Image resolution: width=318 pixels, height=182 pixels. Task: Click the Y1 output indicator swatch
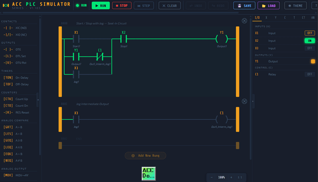point(313,61)
